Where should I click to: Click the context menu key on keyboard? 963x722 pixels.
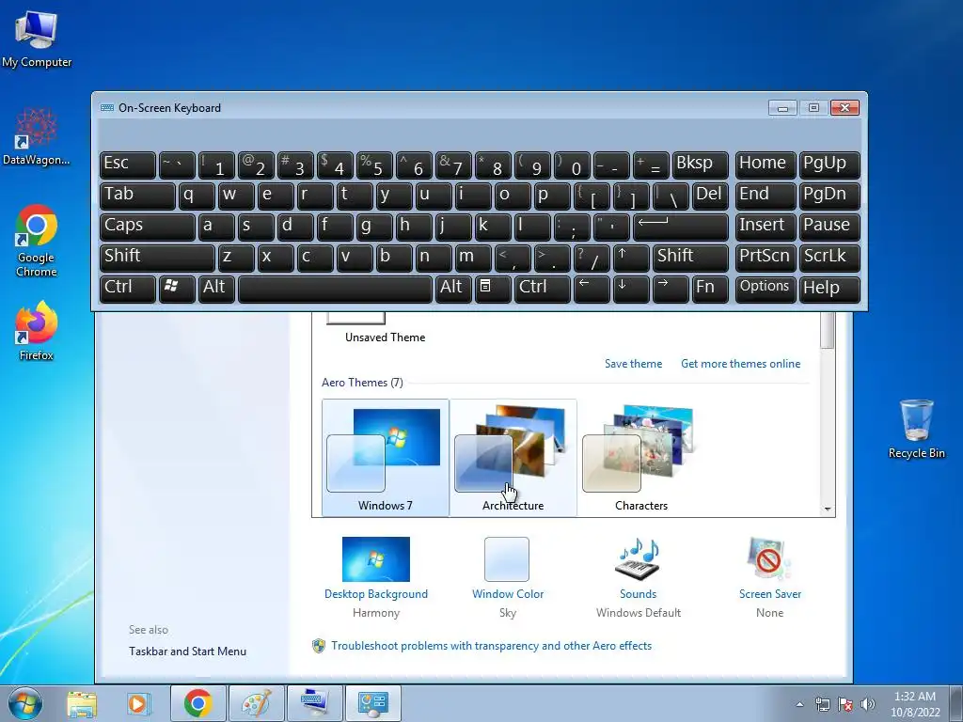(493, 289)
